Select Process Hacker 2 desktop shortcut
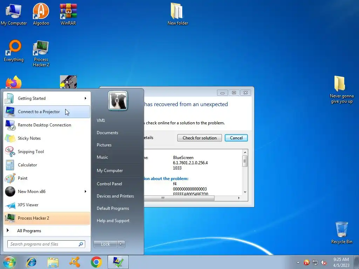 (x=41, y=54)
